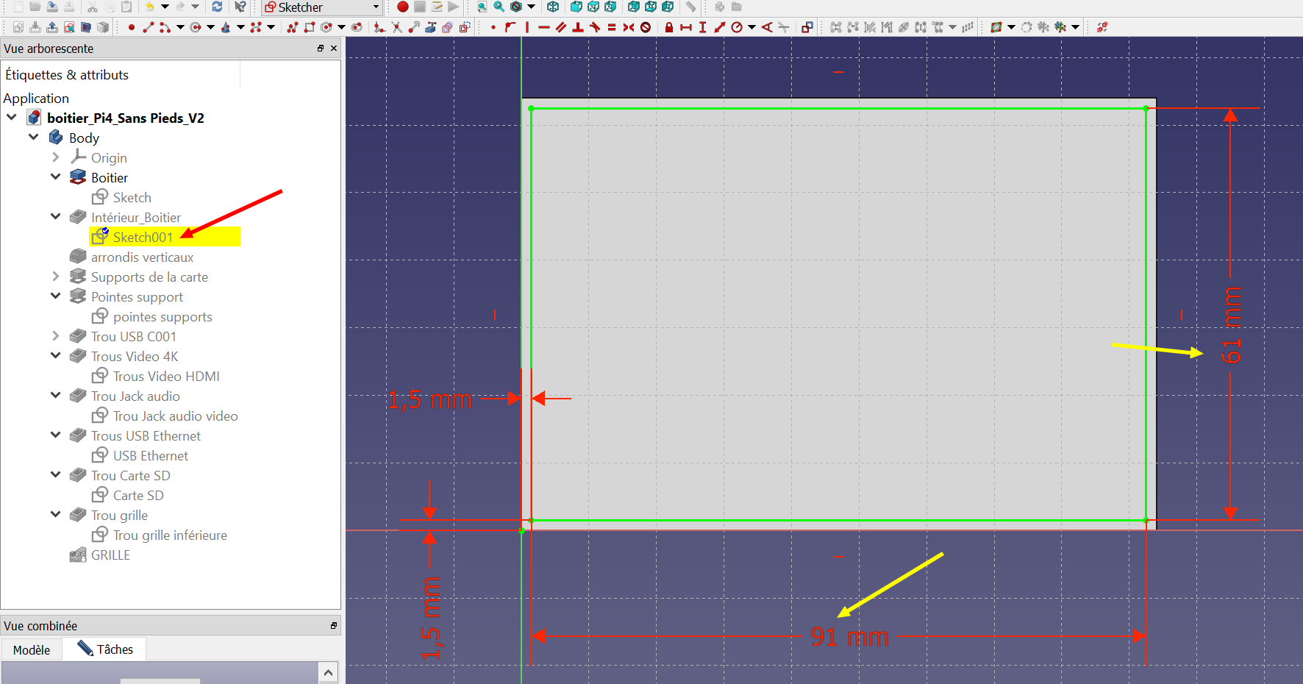The image size is (1303, 684).
Task: Open the Sketcher workbench dropdown
Action: coord(322,7)
